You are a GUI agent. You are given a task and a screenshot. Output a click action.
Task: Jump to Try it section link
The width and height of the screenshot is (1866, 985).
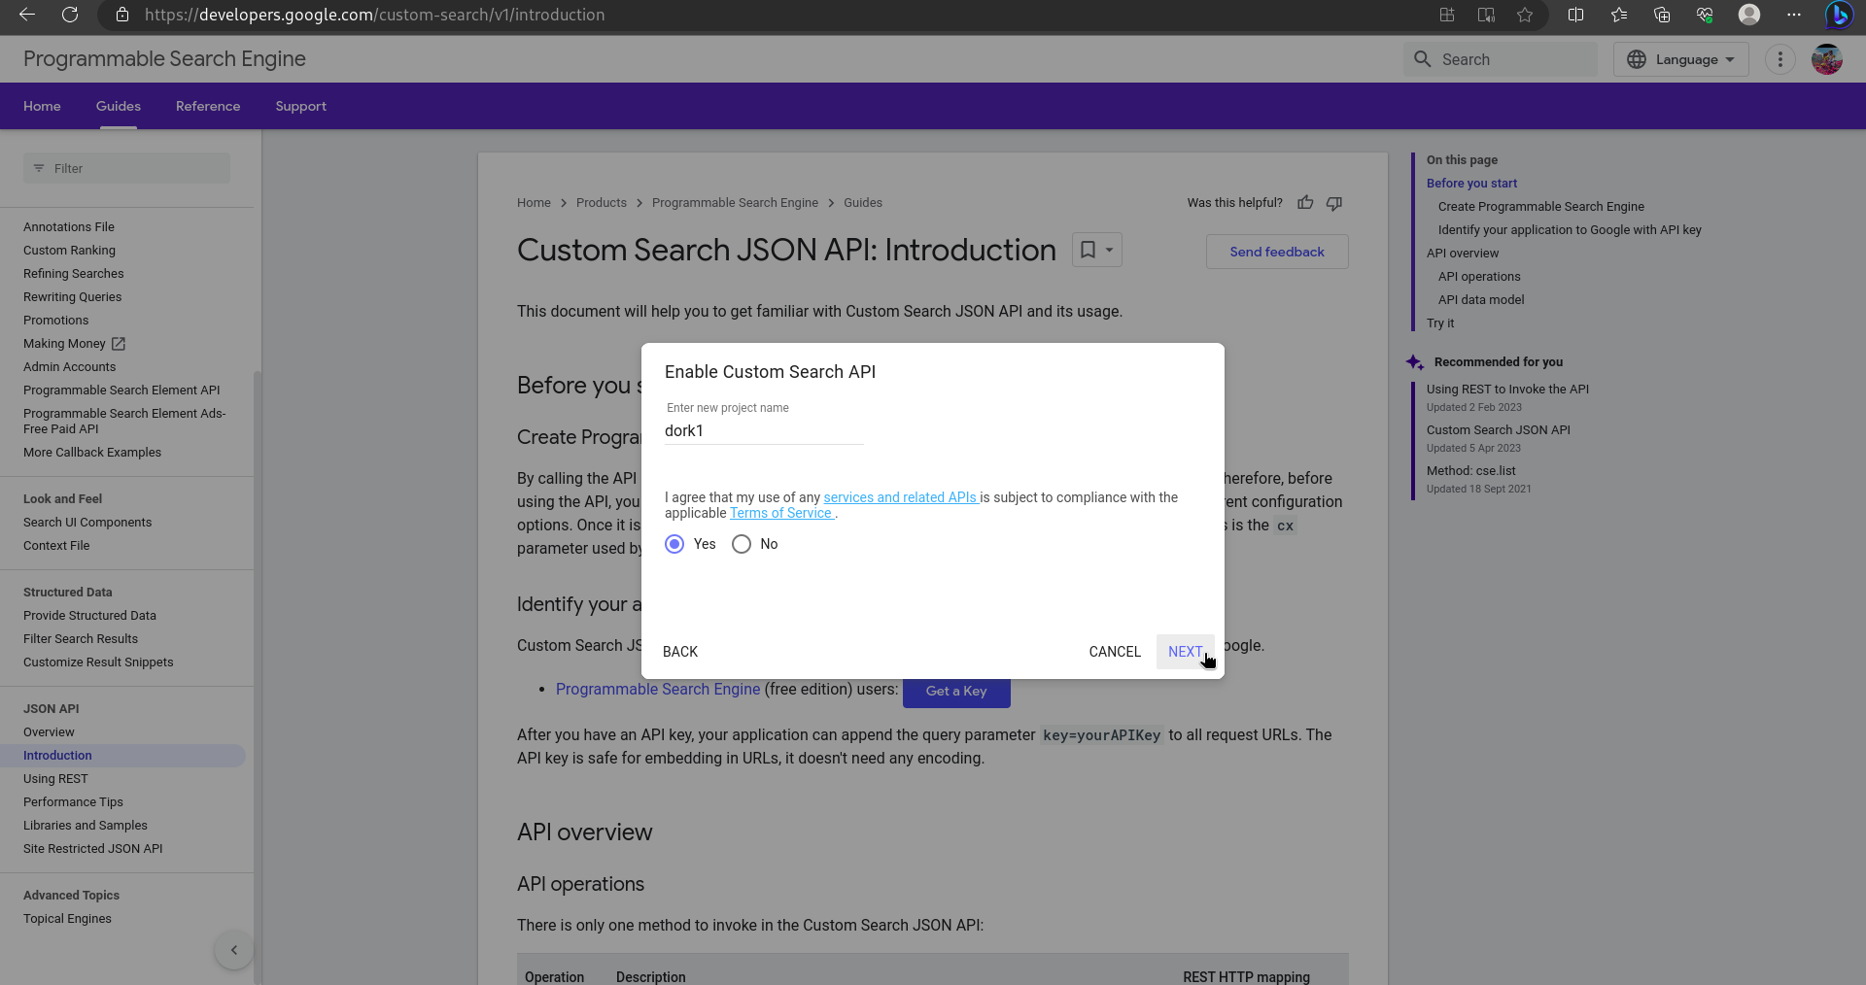click(1440, 323)
